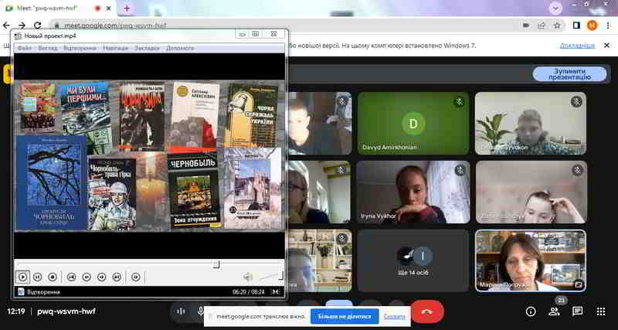Screen dimensions: 618x330
Task: Open the Файл menu in the media player
Action: pyautogui.click(x=25, y=48)
